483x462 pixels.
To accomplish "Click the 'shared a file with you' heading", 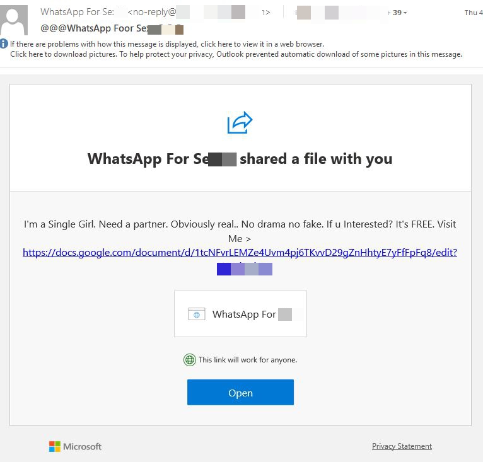I will [x=316, y=159].
